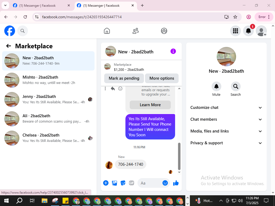This screenshot has height=206, width=275.
Task: Click the Aa message input field
Action: [150, 183]
